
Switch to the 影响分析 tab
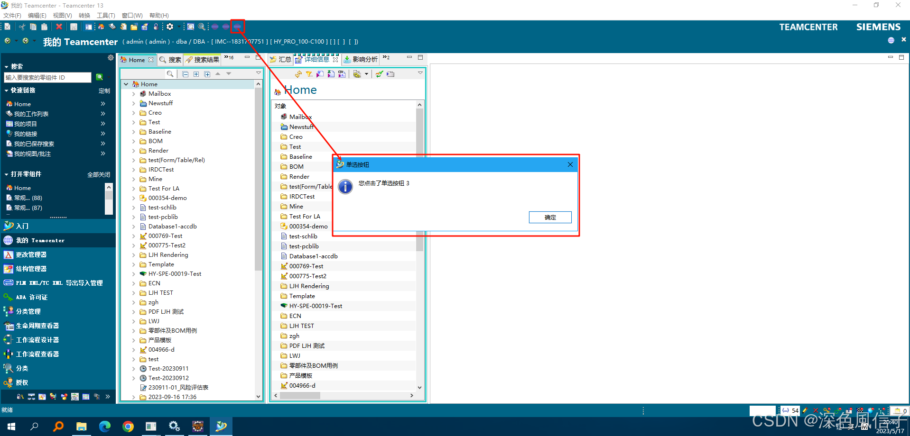pyautogui.click(x=361, y=59)
